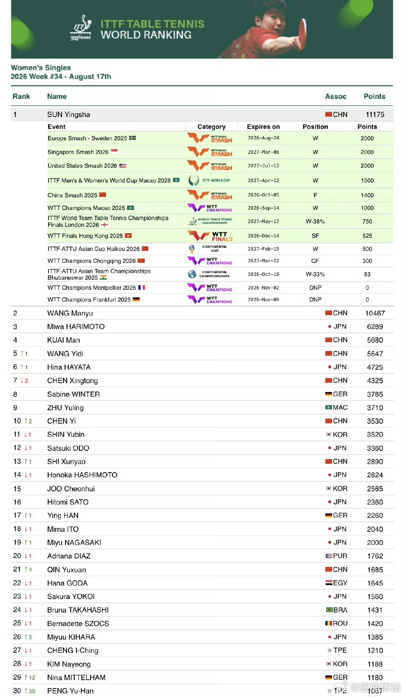This screenshot has width=405, height=697.
Task: Click the Rank column header
Action: [x=21, y=96]
